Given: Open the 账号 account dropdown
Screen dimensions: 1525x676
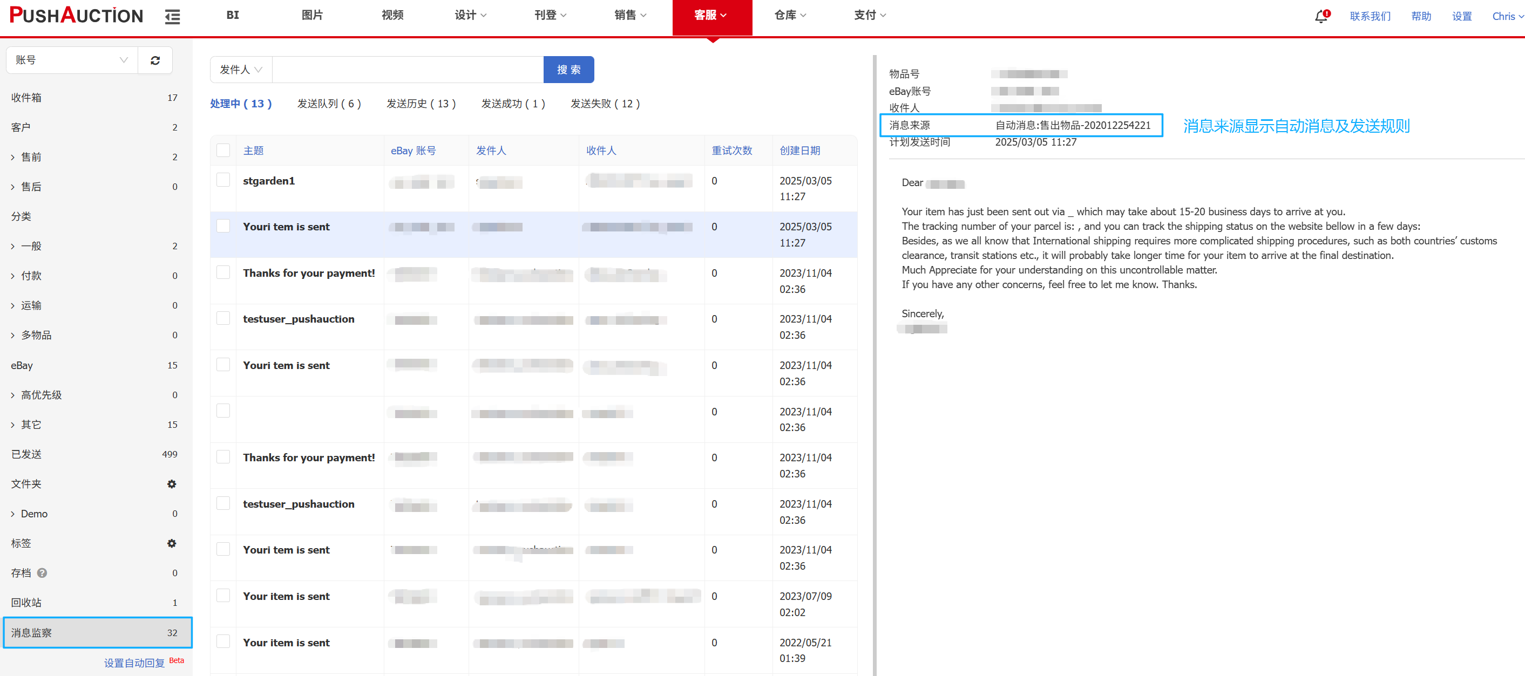Looking at the screenshot, I should (72, 60).
